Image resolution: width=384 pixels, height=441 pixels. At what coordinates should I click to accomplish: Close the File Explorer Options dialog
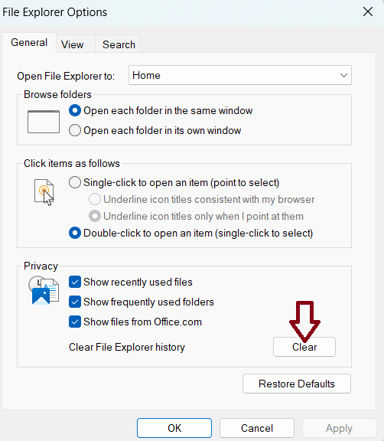(x=368, y=11)
